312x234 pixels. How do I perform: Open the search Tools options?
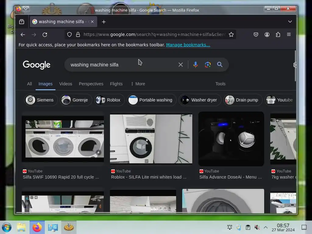tap(220, 84)
